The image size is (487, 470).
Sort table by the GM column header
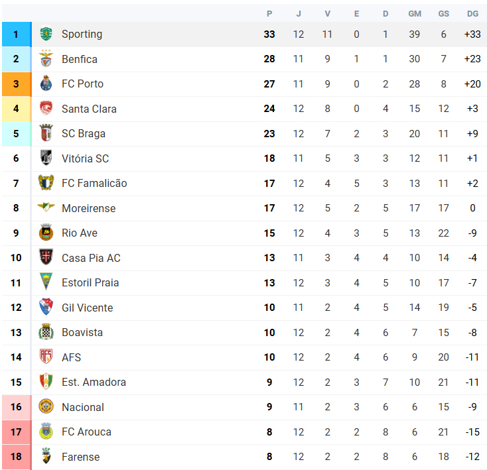[x=415, y=14]
